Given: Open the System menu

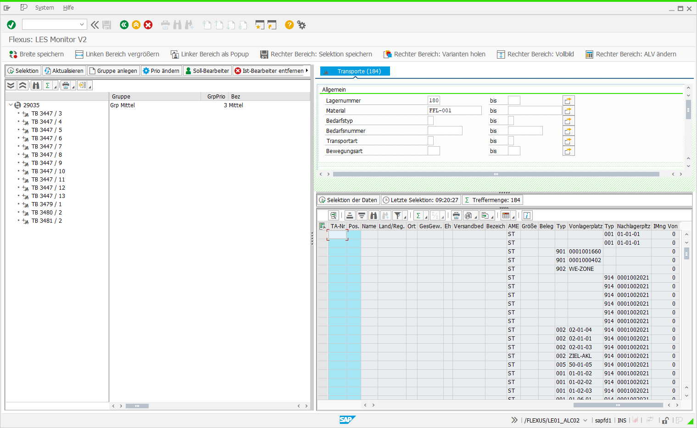Looking at the screenshot, I should 45,8.
